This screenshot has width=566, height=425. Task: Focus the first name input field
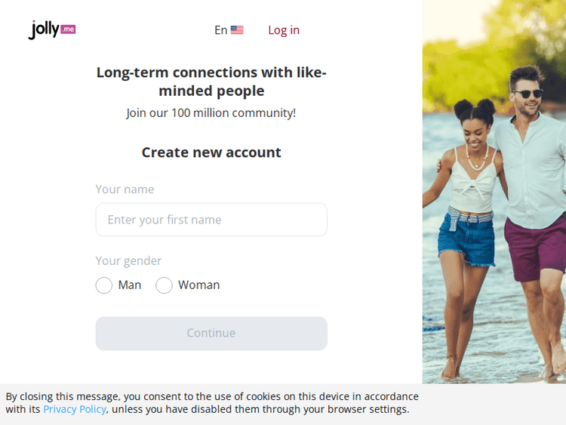211,220
